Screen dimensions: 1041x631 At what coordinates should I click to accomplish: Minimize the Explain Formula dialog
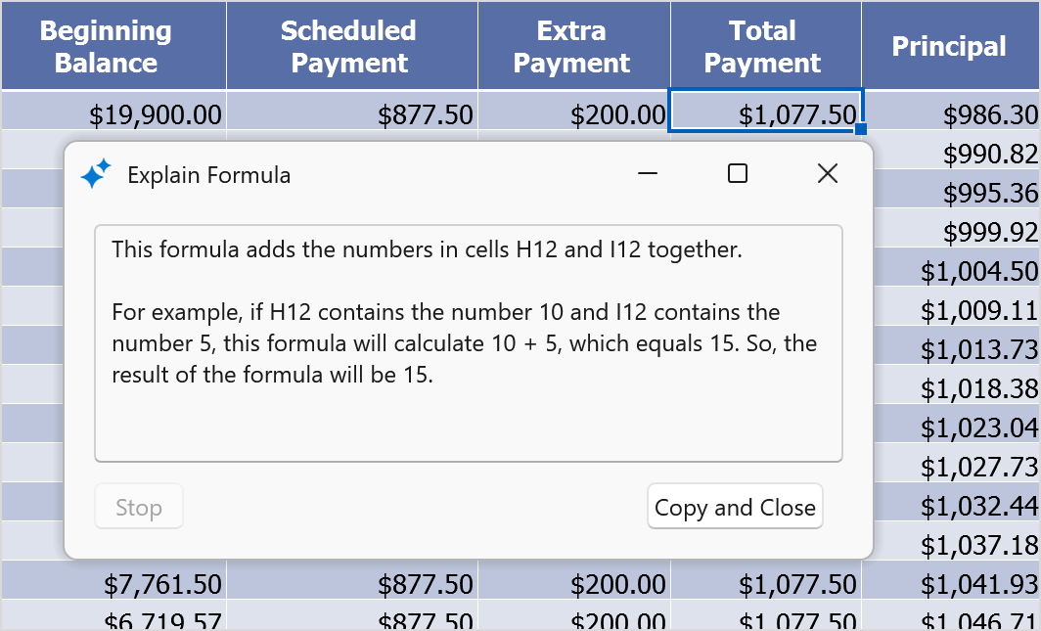tap(648, 174)
